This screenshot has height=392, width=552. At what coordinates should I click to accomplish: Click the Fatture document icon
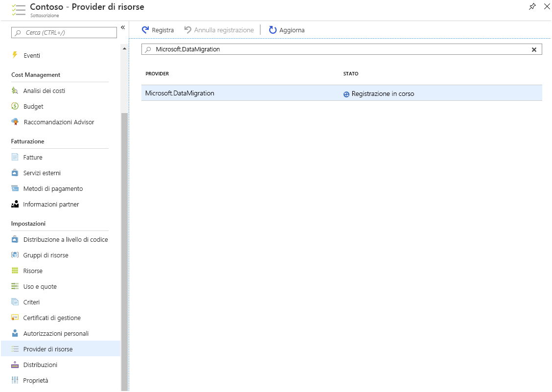point(15,157)
